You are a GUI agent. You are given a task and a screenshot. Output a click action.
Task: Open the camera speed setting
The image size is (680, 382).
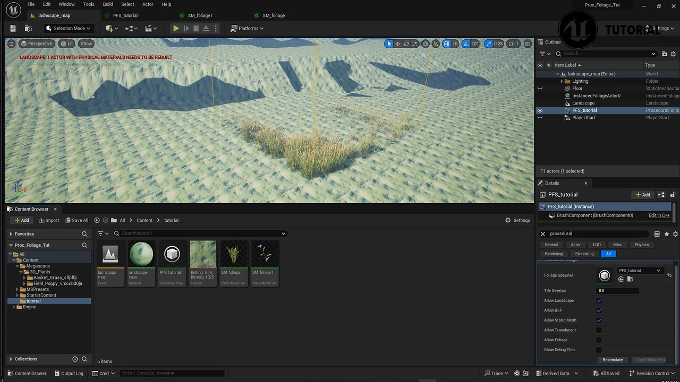tap(513, 44)
